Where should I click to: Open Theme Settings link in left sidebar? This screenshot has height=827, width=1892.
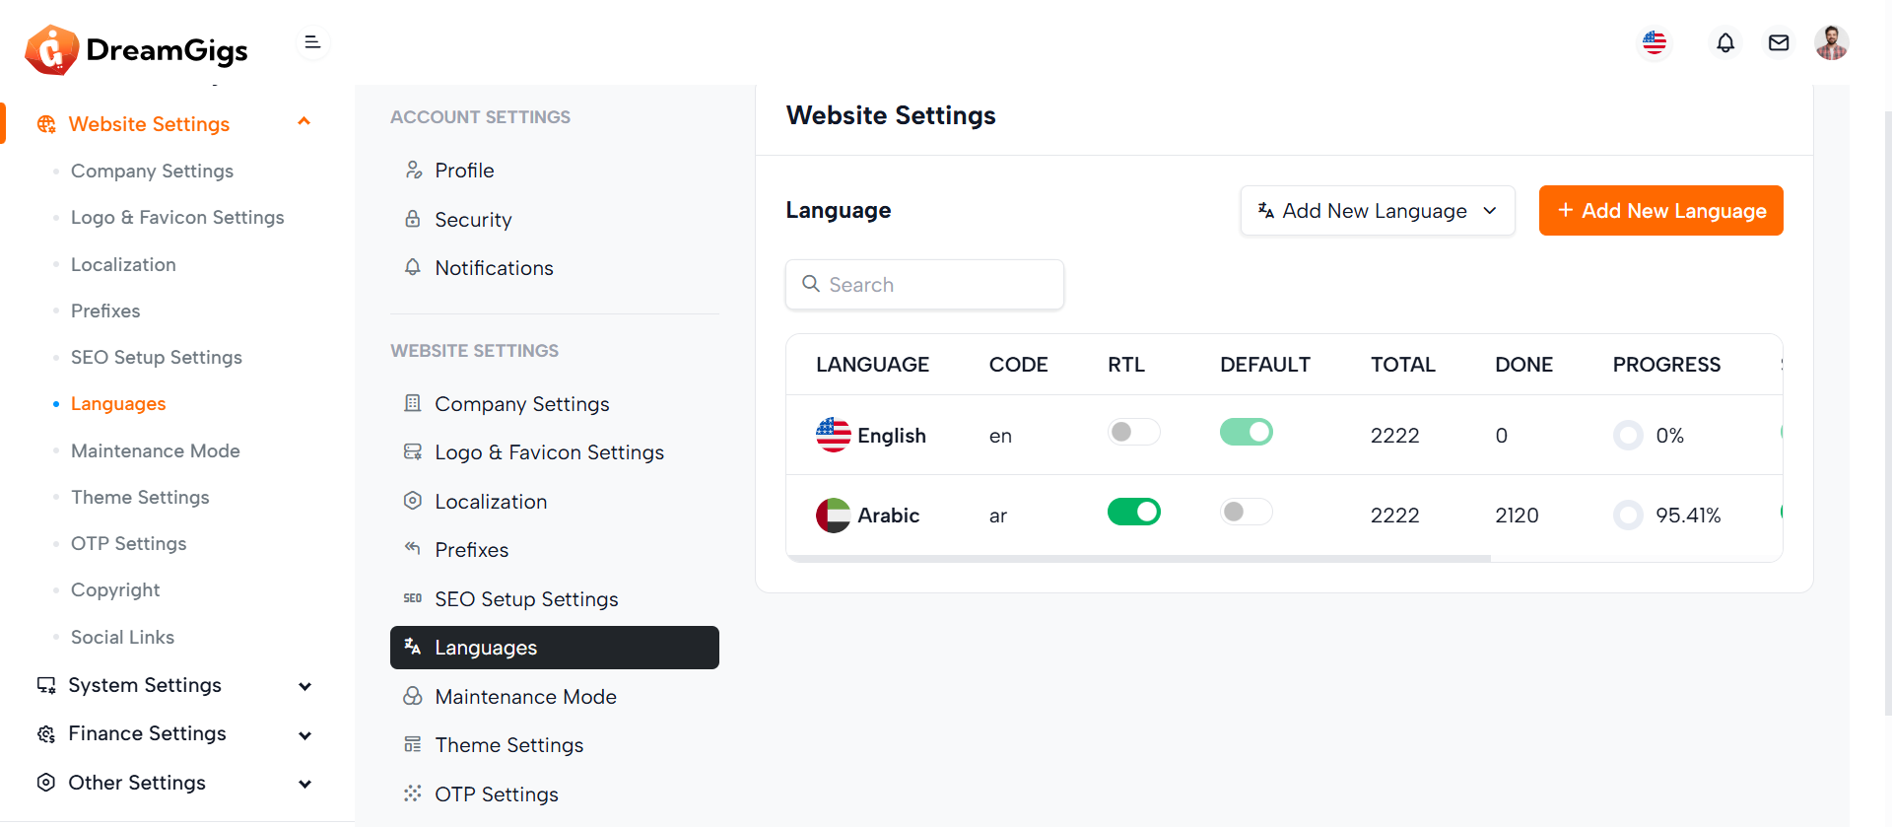[x=140, y=497]
